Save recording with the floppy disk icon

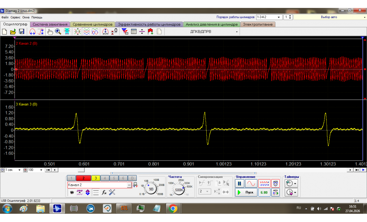(x=22, y=31)
